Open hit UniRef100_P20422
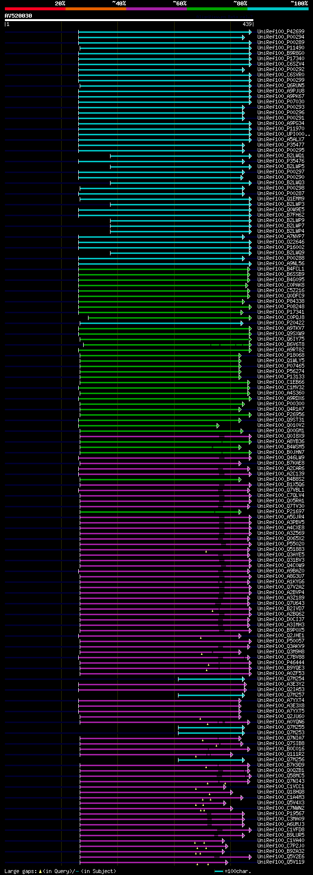313x875 pixels. coord(281,323)
